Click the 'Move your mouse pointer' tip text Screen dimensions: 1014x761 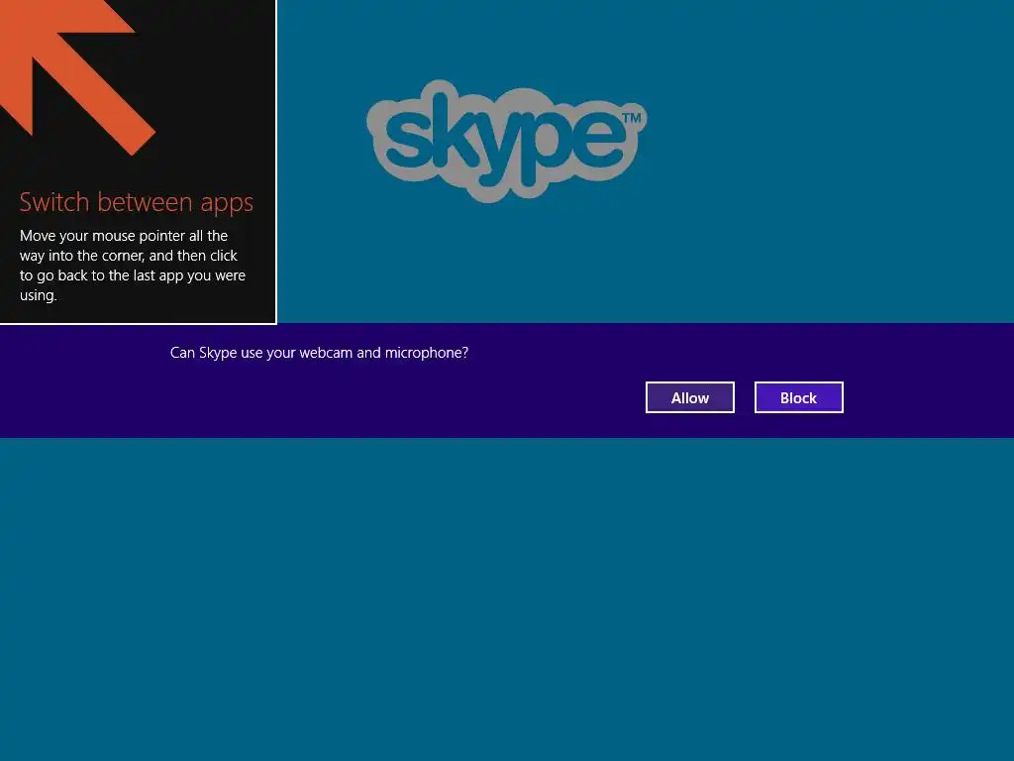point(133,266)
